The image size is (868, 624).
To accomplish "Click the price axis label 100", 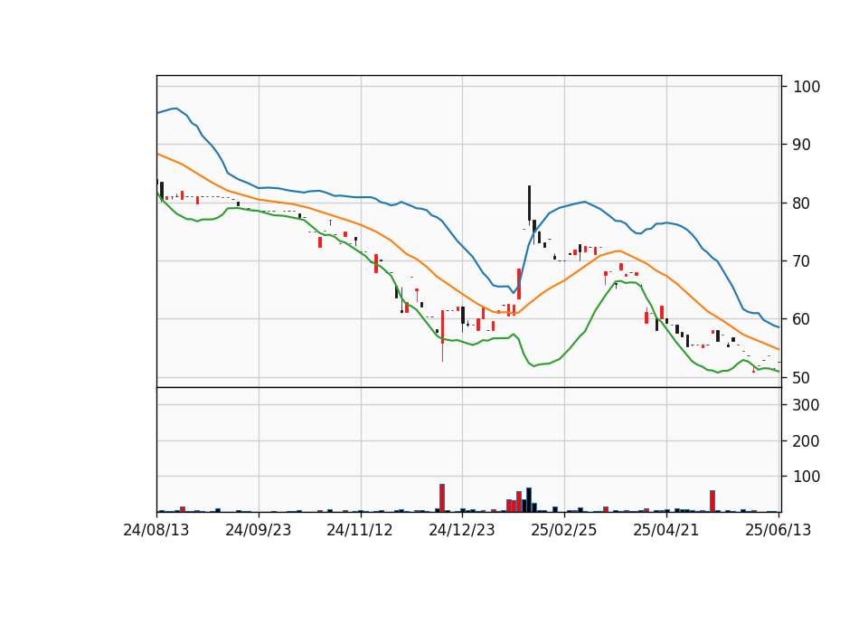I will [807, 87].
